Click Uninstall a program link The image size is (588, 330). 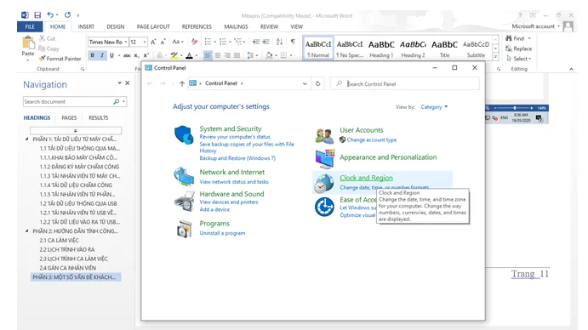coord(222,233)
